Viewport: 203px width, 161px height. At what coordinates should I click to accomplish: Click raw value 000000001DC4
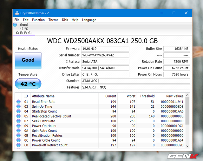coord(172,126)
